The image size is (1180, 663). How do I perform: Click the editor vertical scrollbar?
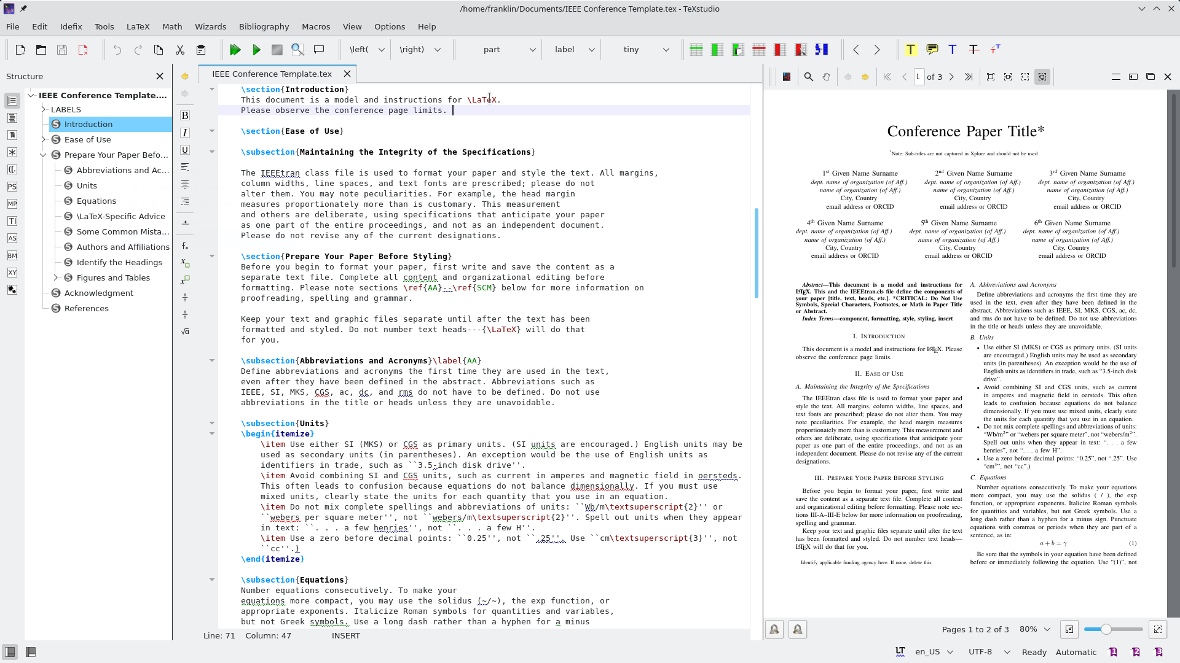click(x=756, y=253)
